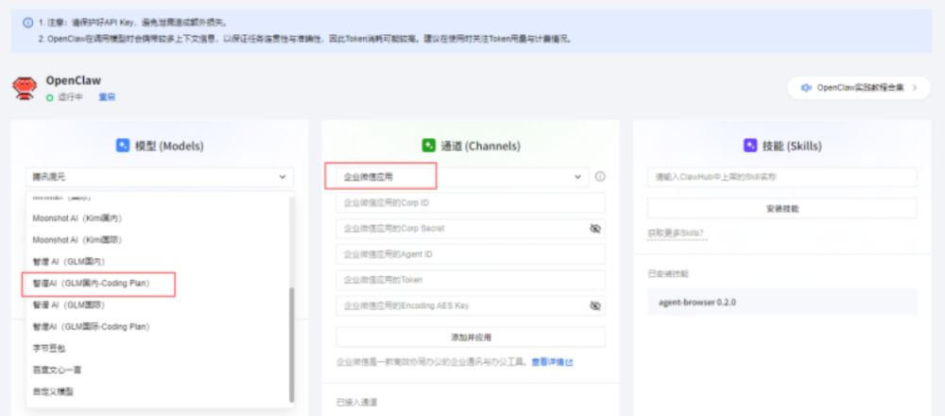Screen dimensions: 945x416
Task: Open the 腾讯混元 model dropdown
Action: (x=160, y=177)
